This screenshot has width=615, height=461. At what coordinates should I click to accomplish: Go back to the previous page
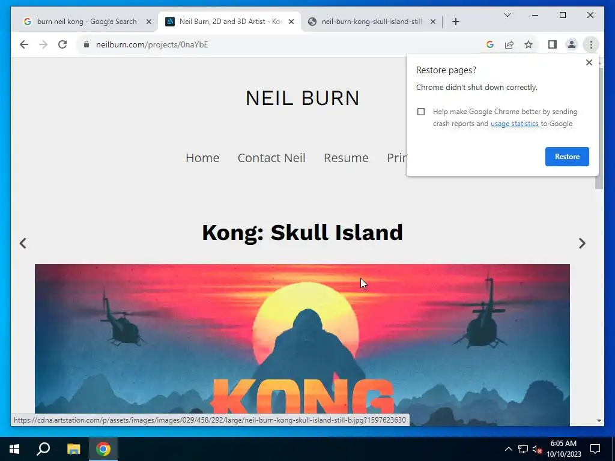pos(24,44)
